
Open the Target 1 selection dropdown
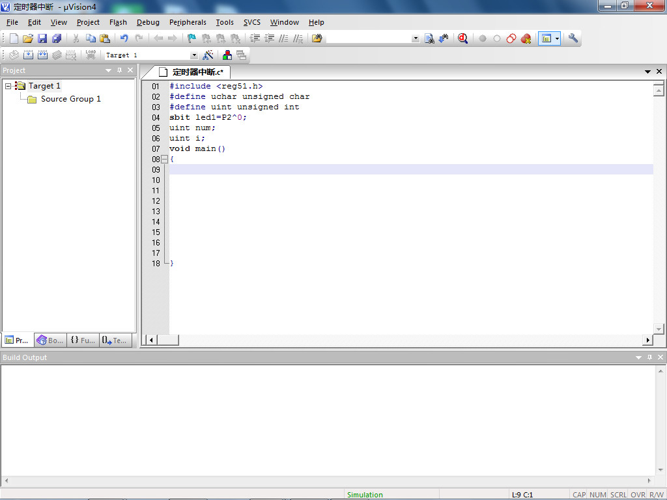coord(194,55)
